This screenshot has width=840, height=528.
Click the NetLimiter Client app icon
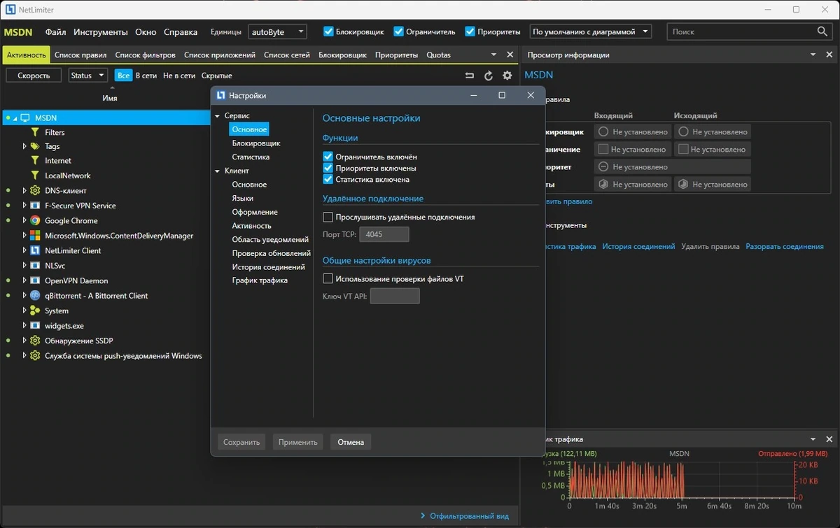[35, 250]
